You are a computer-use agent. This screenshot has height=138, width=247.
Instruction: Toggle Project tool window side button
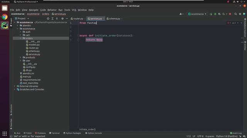pos(11,22)
